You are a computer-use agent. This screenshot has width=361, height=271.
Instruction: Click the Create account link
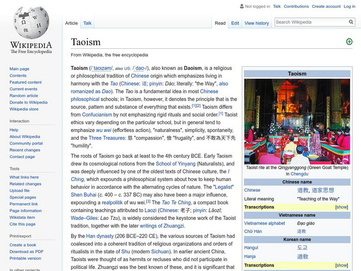point(326,7)
